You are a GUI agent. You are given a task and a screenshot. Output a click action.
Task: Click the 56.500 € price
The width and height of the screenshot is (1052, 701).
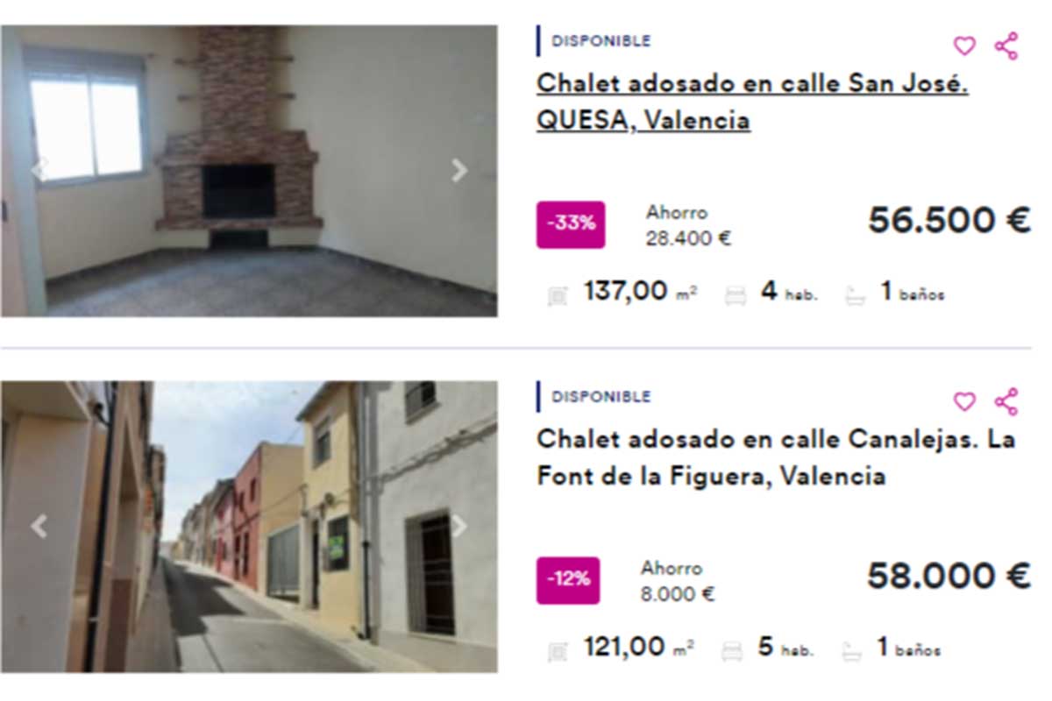click(x=949, y=220)
